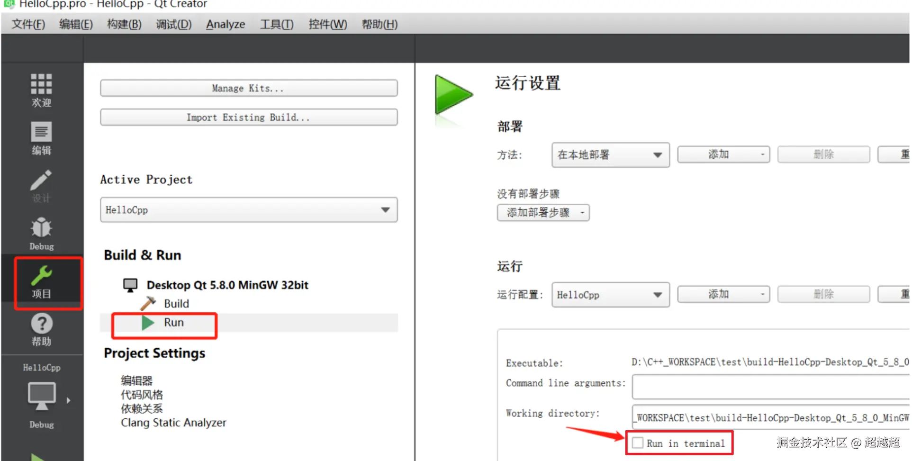The width and height of the screenshot is (912, 461).
Task: Open 代码风格 project settings
Action: tap(142, 395)
